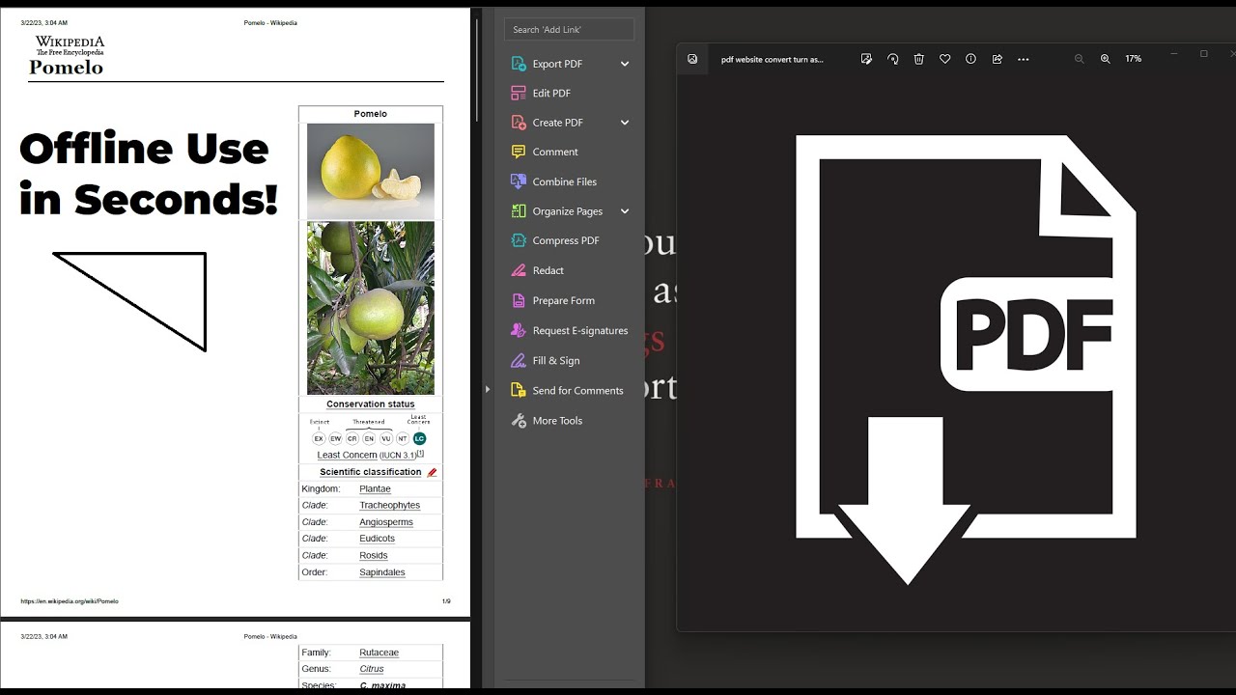Open the Organize Pages tool
This screenshot has width=1236, height=695.
[569, 211]
